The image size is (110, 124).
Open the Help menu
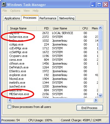36,11
